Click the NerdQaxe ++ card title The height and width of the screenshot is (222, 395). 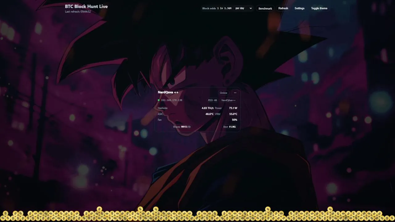pyautogui.click(x=168, y=92)
